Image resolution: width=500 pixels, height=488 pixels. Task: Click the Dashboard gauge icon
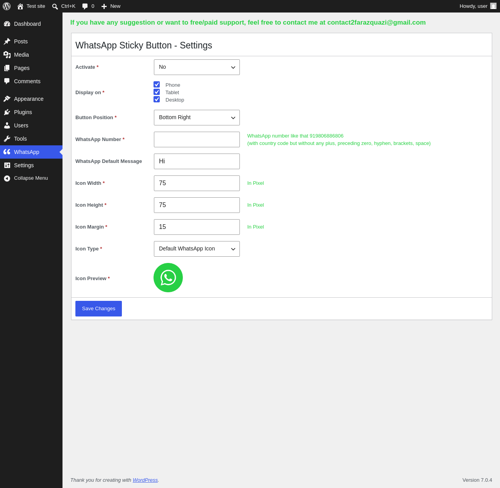pos(7,24)
